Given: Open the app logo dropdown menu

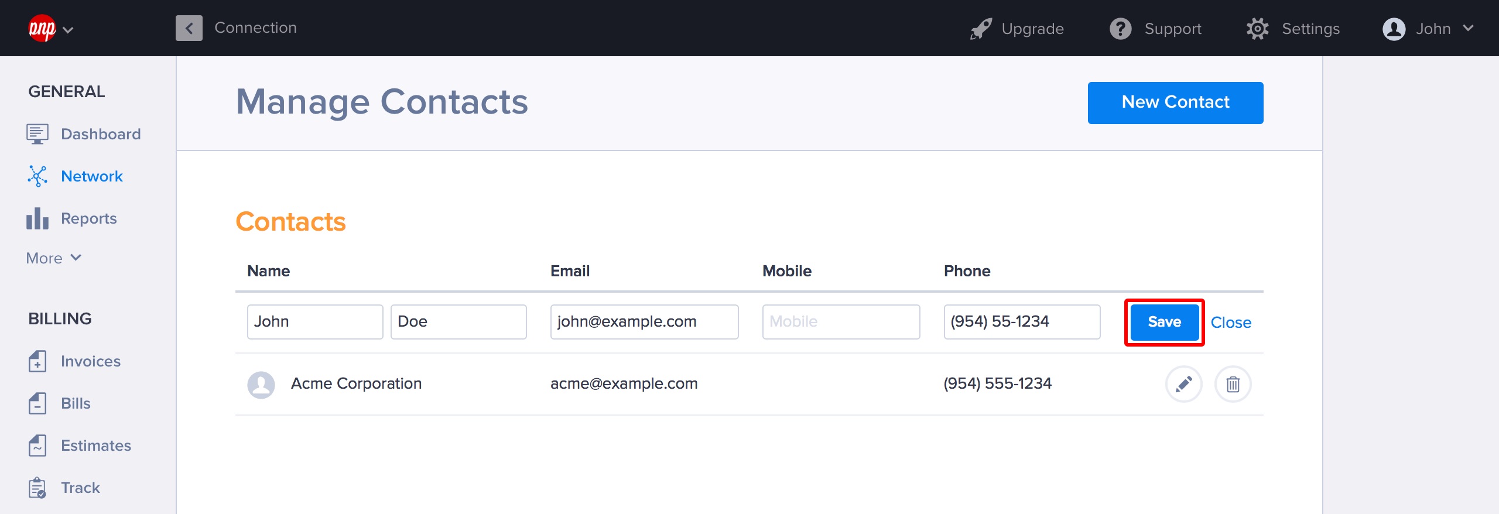Looking at the screenshot, I should 50,29.
